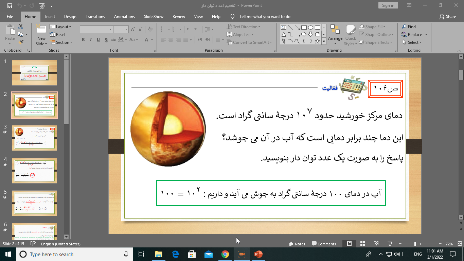Click the Cut scissors icon
464x261 pixels.
(21, 27)
